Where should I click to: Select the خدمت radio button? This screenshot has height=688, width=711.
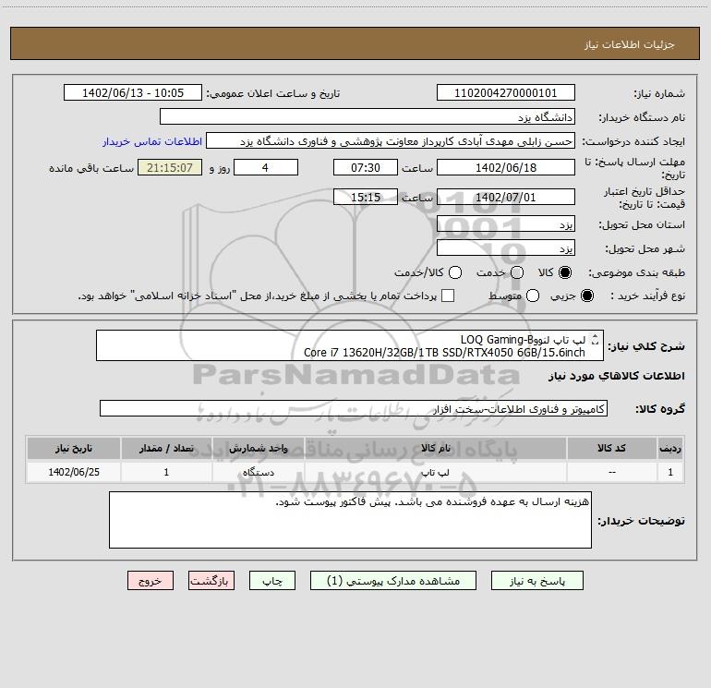pyautogui.click(x=517, y=272)
